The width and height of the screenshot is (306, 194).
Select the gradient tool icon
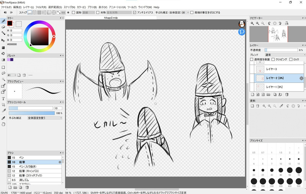pyautogui.click(x=3, y=60)
